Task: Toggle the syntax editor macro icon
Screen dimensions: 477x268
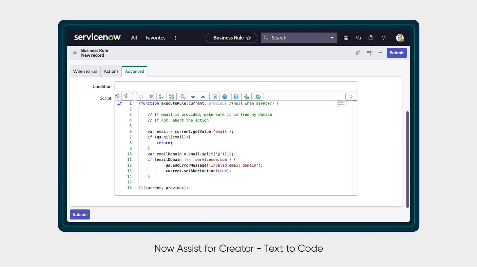Action: point(127,97)
